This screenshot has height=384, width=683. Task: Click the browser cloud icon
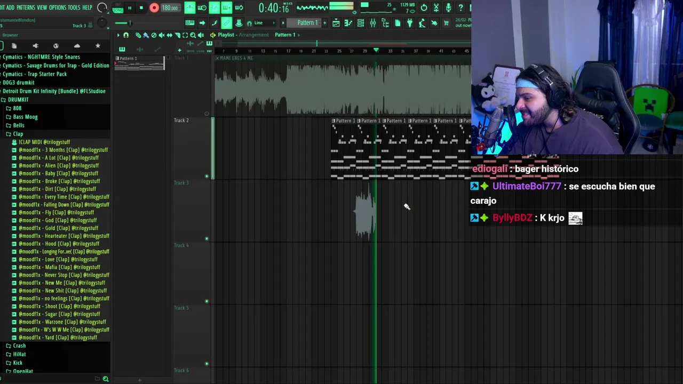[x=77, y=46]
